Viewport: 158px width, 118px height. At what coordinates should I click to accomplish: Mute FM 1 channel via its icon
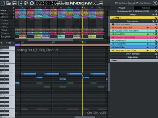pos(2,10)
